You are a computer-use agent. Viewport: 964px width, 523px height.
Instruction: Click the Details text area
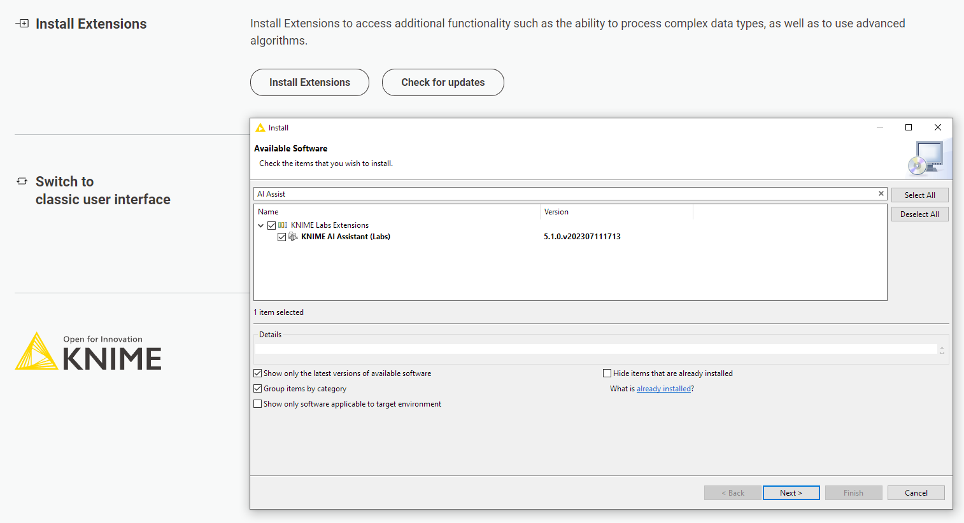[x=596, y=349]
